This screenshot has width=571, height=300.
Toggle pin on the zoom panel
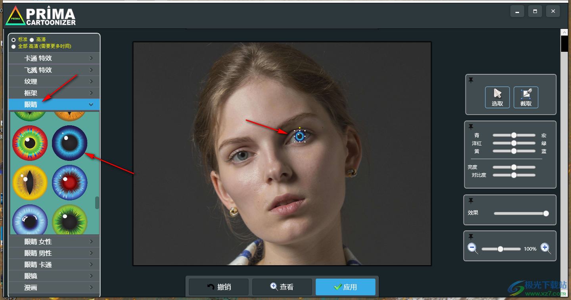click(x=471, y=236)
